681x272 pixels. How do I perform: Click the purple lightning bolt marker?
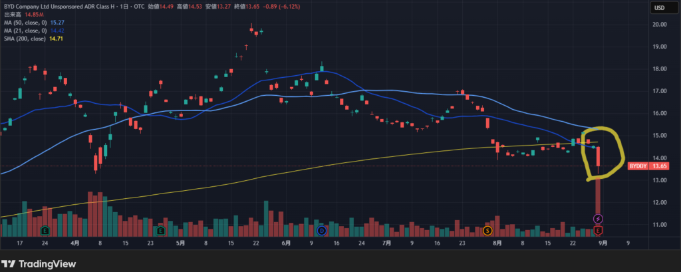pyautogui.click(x=598, y=219)
